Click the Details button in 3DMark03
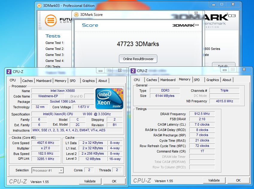254x189 pixels. pyautogui.click(x=223, y=65)
